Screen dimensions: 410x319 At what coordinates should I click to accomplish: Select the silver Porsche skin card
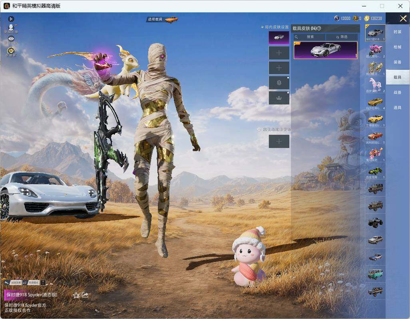[x=326, y=50]
